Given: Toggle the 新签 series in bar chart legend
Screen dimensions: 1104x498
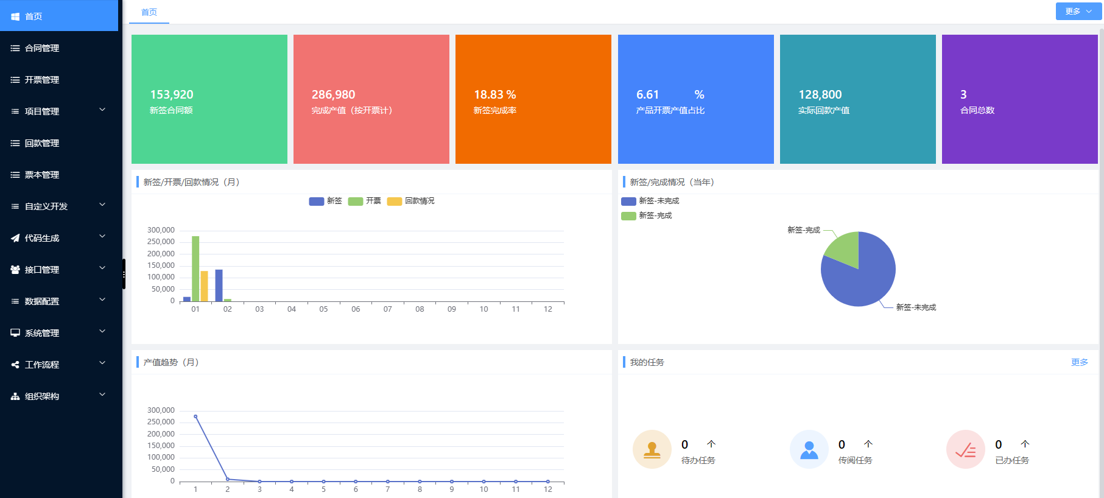Looking at the screenshot, I should click(325, 201).
